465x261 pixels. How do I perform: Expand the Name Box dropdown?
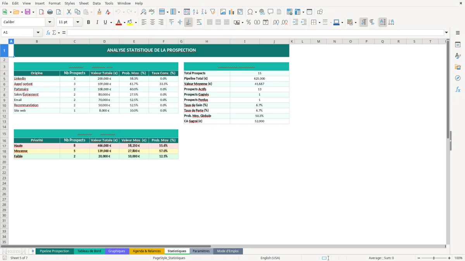pos(38,32)
